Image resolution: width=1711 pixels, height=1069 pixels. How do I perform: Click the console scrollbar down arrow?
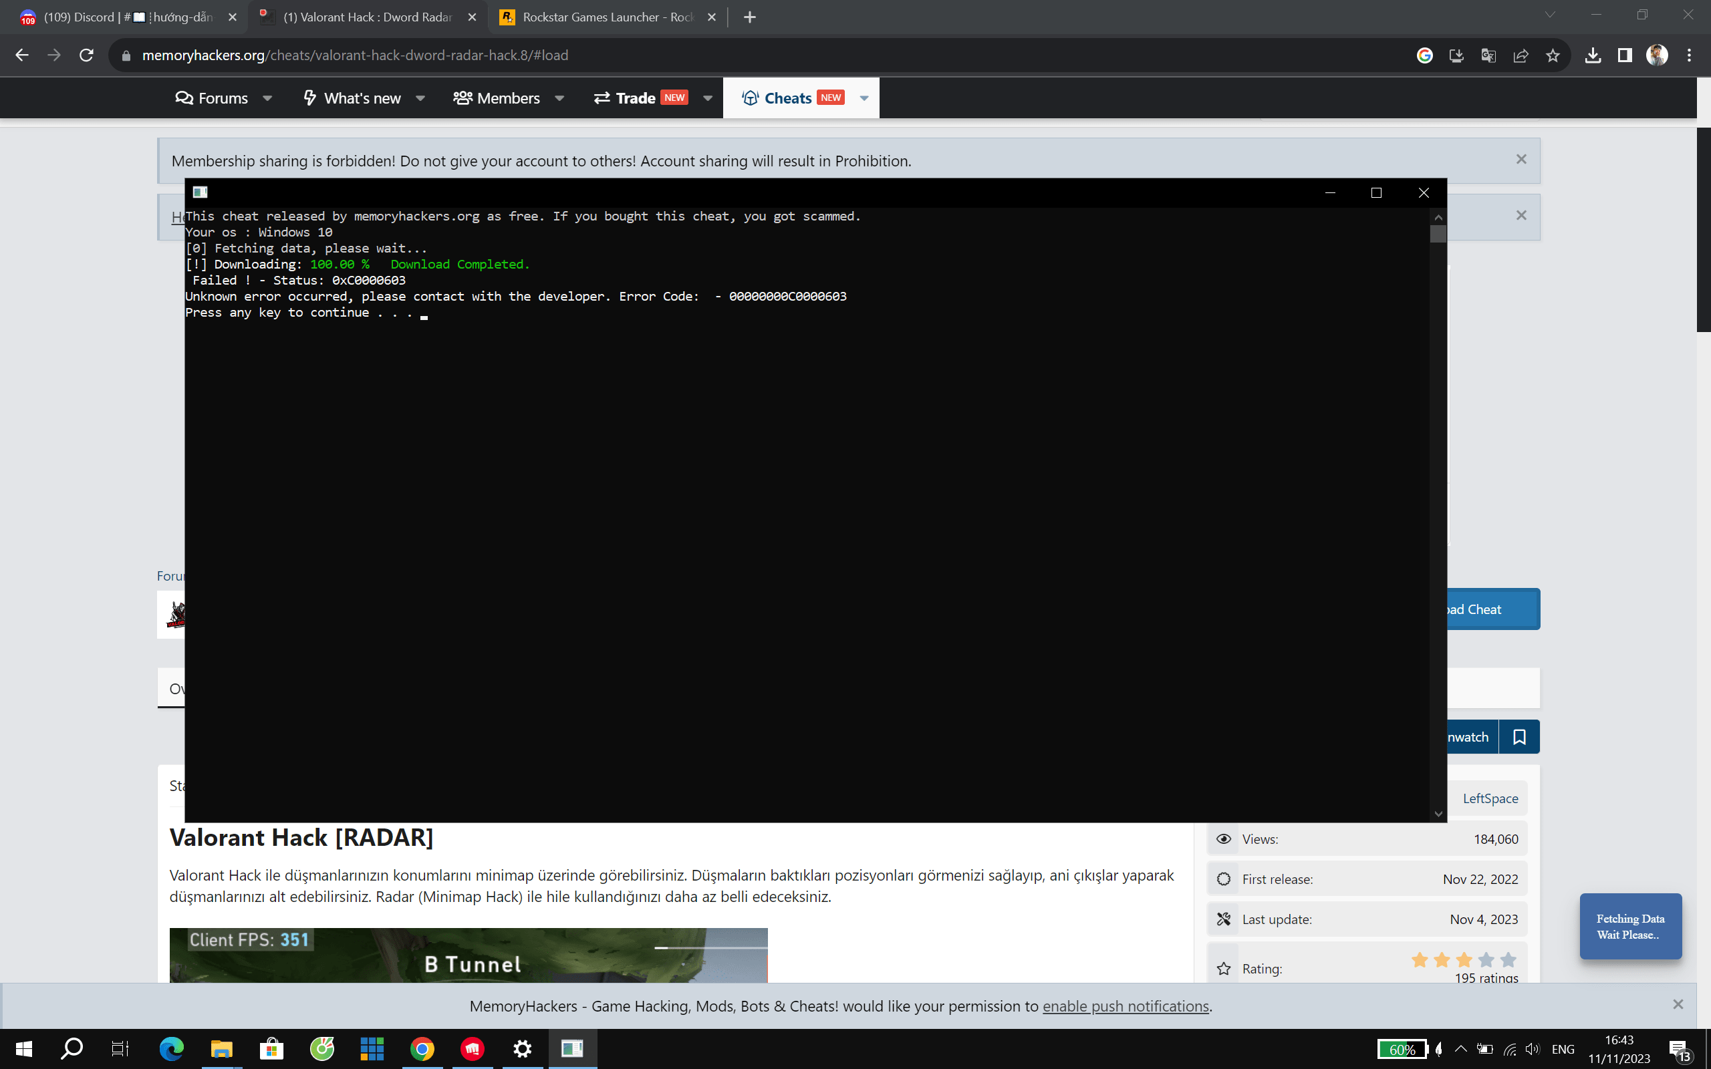1438,814
